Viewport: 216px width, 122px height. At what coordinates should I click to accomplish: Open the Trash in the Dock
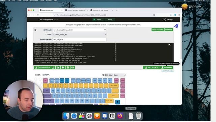coord(138,116)
